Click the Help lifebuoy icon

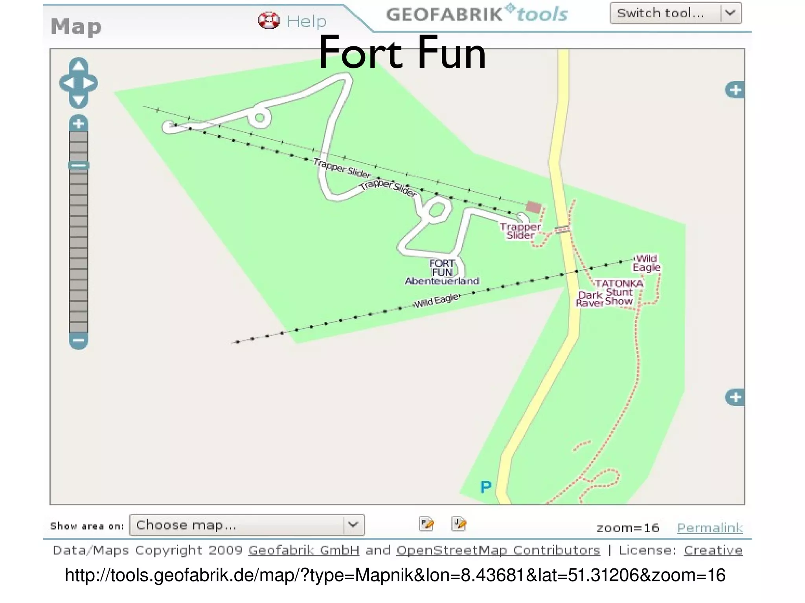269,20
